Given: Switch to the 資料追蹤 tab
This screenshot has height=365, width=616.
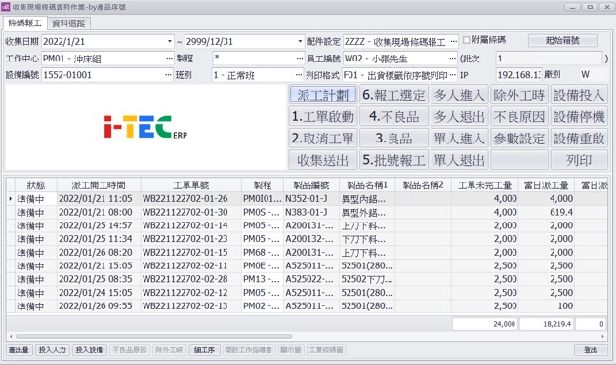Looking at the screenshot, I should tap(68, 23).
